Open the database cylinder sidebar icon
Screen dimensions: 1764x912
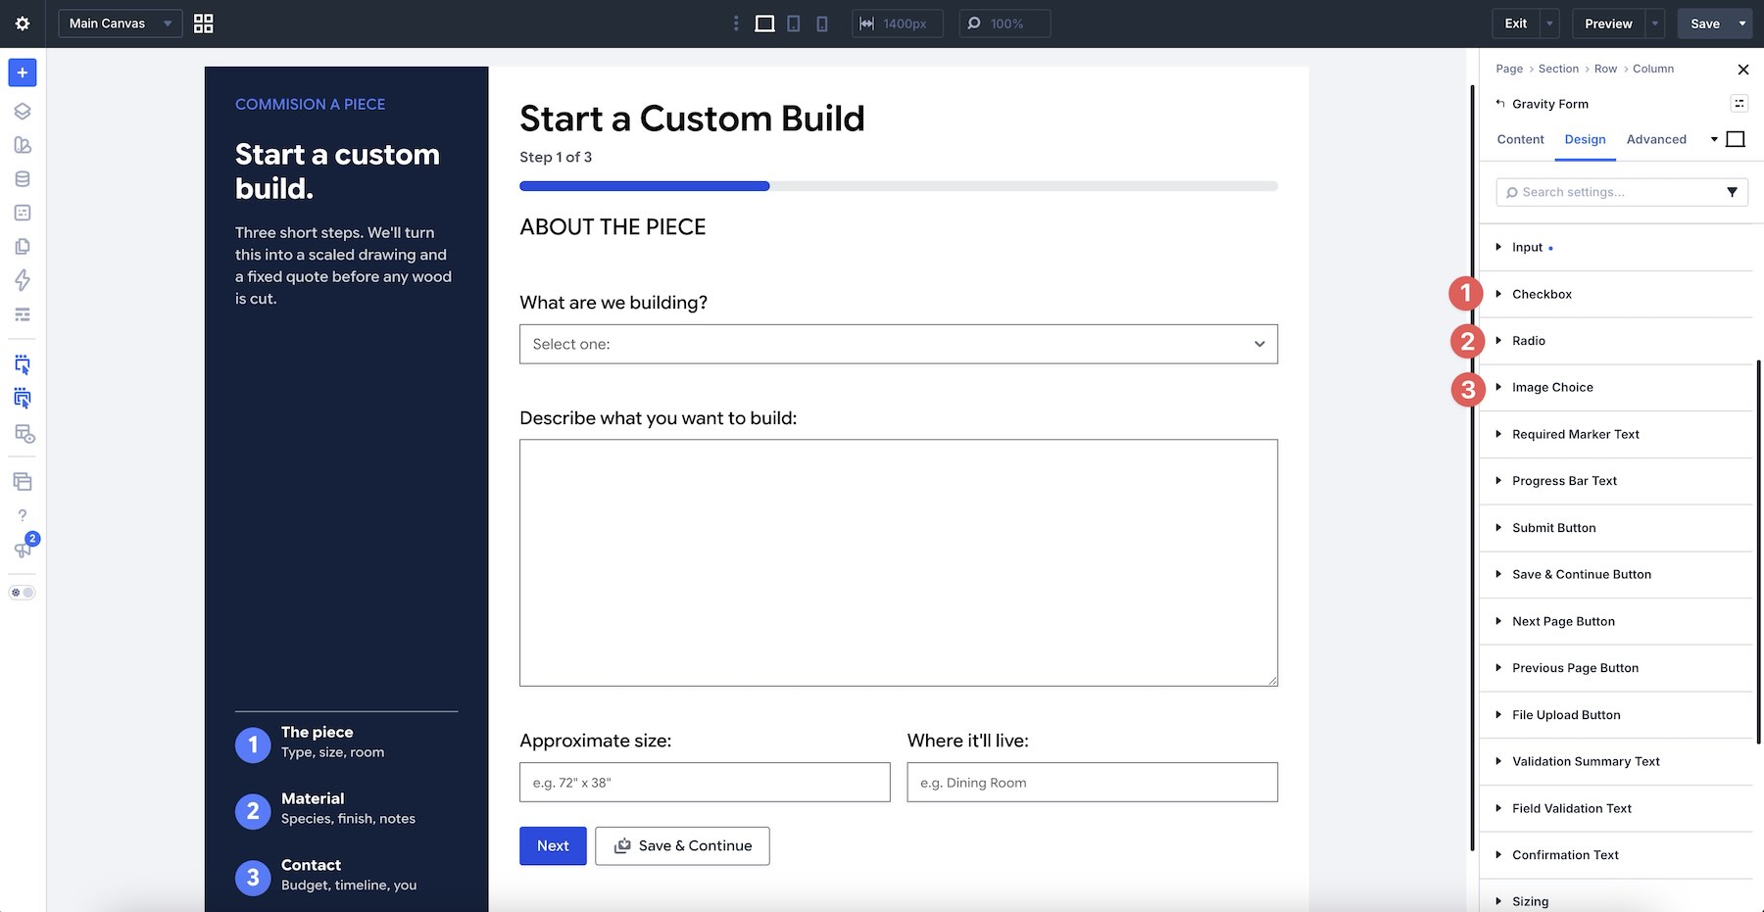[x=23, y=179]
